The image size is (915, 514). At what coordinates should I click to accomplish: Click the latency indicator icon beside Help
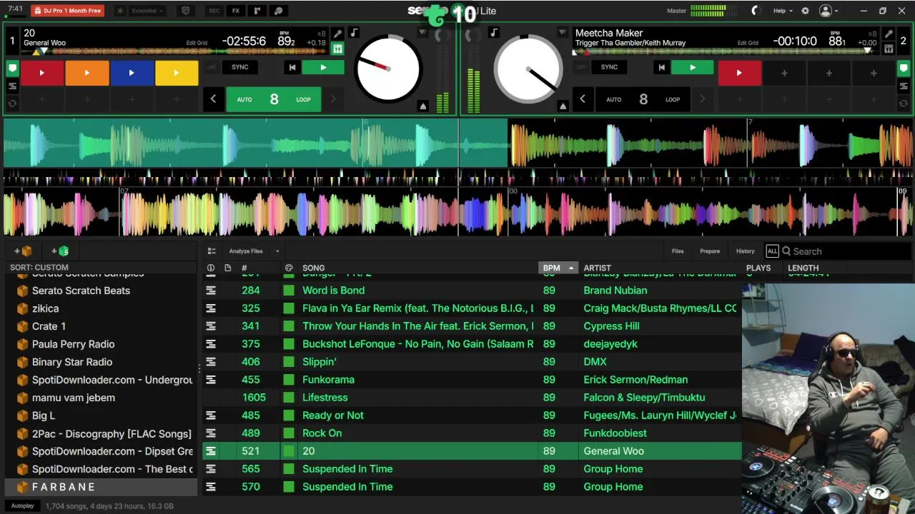click(756, 11)
